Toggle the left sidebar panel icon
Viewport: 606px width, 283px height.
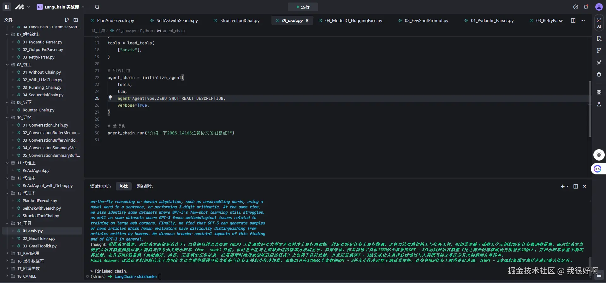pos(7,7)
